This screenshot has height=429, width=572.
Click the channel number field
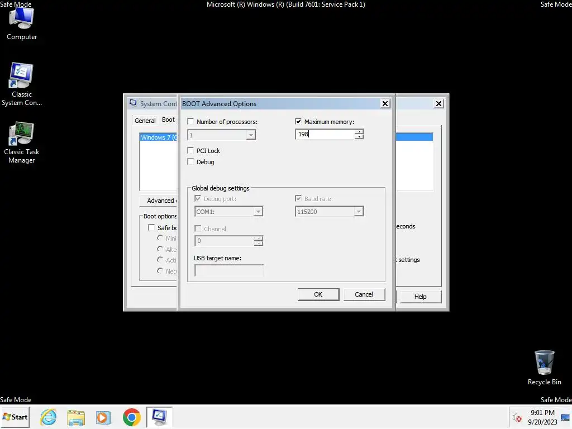pos(225,241)
